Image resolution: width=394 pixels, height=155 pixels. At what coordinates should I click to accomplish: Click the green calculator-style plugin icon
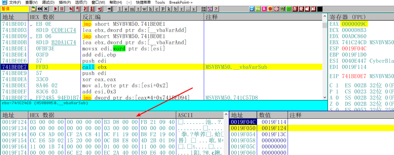click(x=289, y=9)
